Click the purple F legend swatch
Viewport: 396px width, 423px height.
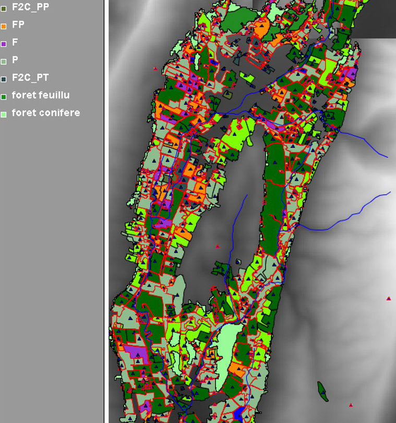[x=4, y=44]
